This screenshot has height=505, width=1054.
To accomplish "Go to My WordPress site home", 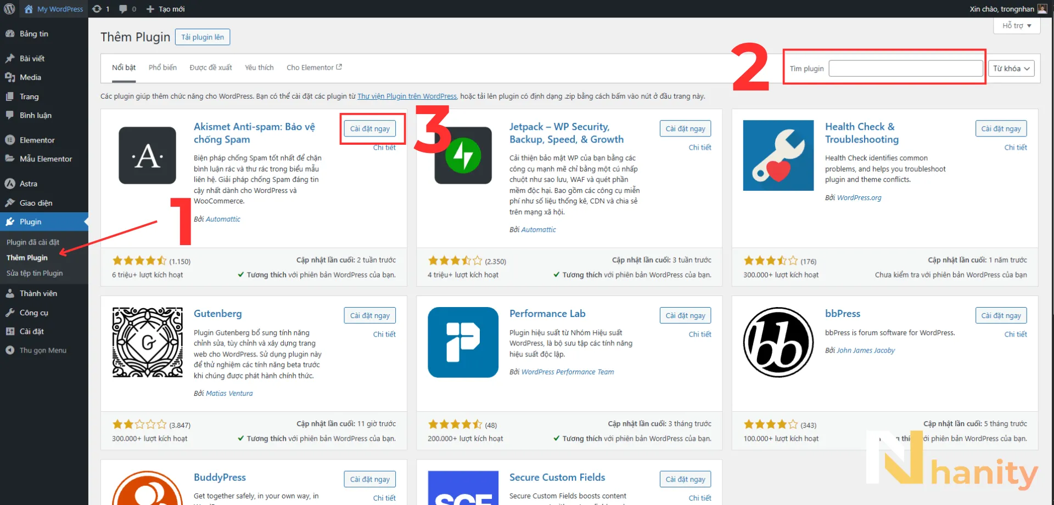I will coord(54,9).
